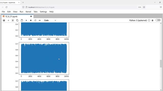This screenshot has height=91, width=163.
Task: Click the page info icon in address bar
Action: pyautogui.click(x=26, y=7)
